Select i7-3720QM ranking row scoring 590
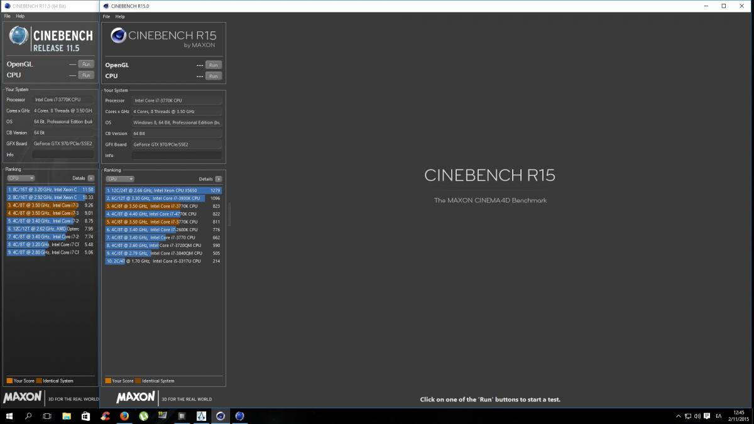Image resolution: width=754 pixels, height=424 pixels. pos(163,245)
